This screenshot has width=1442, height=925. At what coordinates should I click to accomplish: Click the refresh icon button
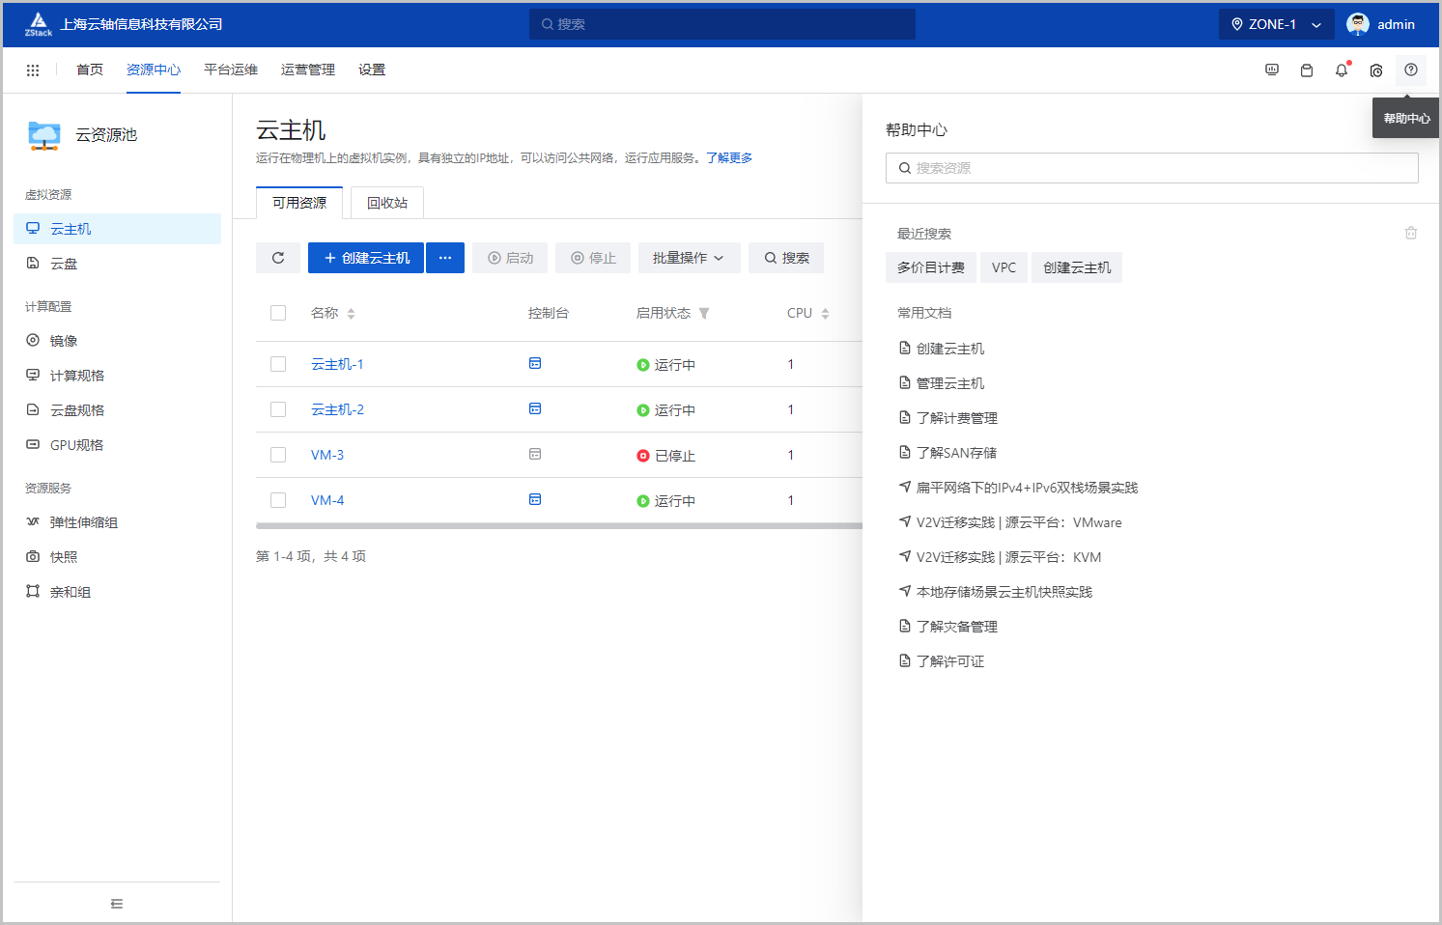pyautogui.click(x=278, y=258)
